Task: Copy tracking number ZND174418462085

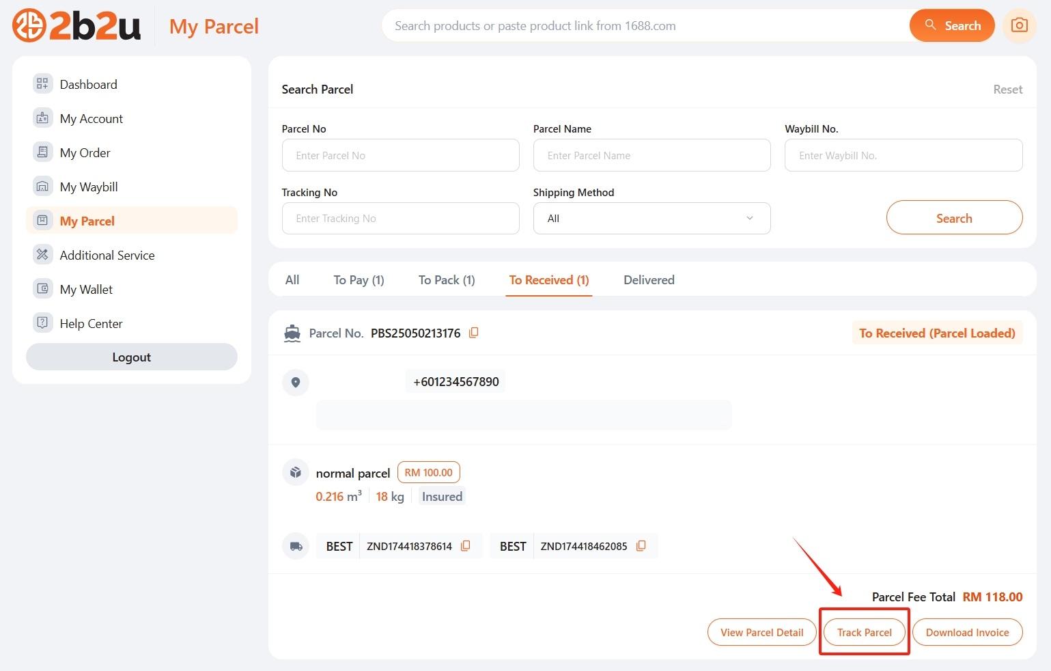Action: click(641, 546)
